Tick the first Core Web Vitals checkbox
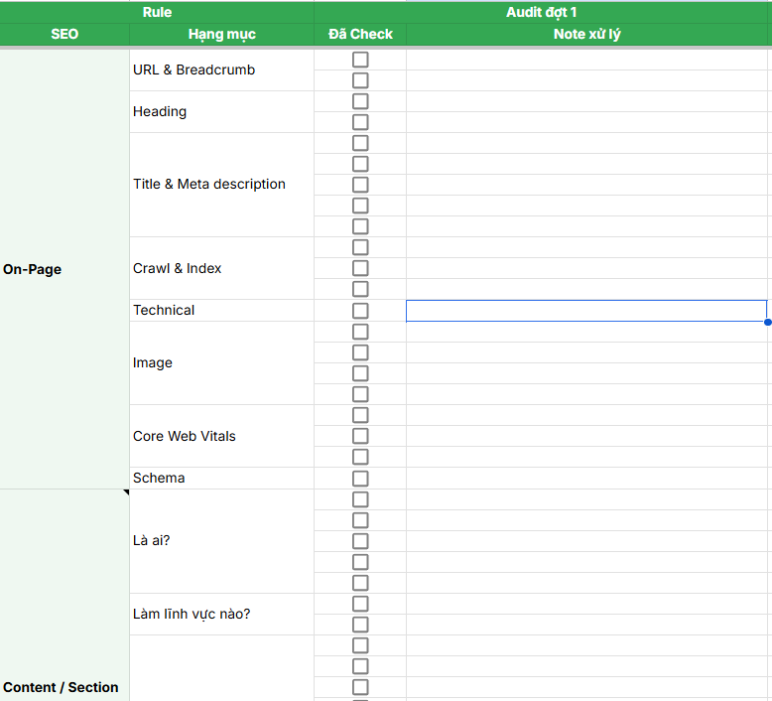 (x=360, y=415)
